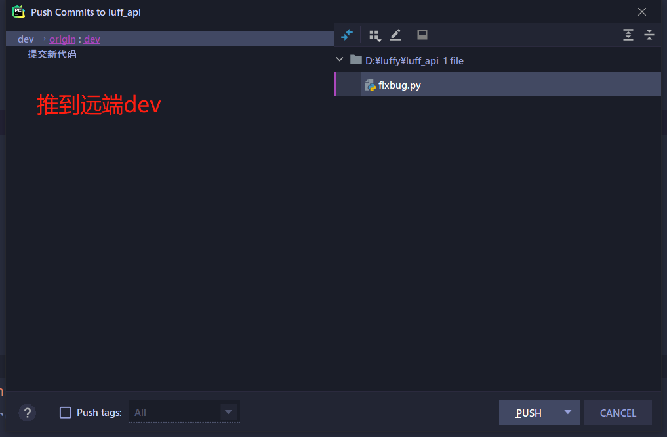Viewport: 667px width, 437px height.
Task: Click the Collapse All icon
Action: (x=649, y=35)
